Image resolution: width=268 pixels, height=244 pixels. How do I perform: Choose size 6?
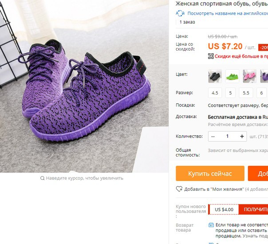click(261, 93)
